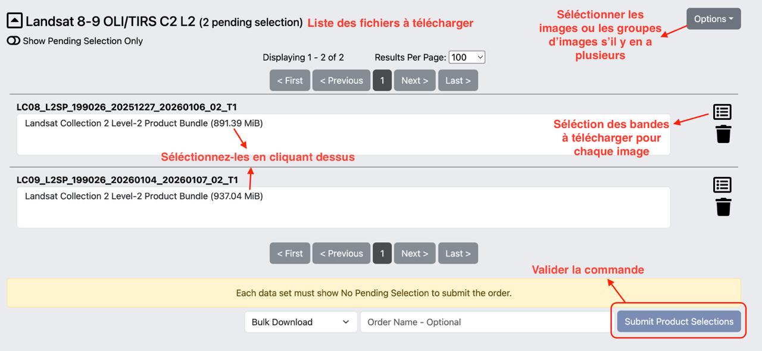
Task: Open the Results Per Page dropdown
Action: [467, 57]
